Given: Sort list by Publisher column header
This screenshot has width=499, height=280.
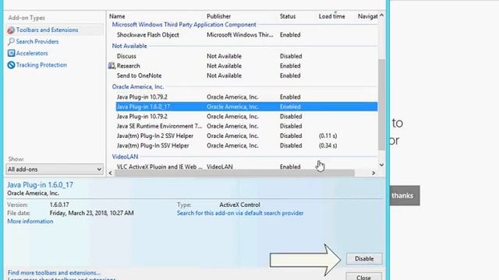Looking at the screenshot, I should pyautogui.click(x=218, y=16).
